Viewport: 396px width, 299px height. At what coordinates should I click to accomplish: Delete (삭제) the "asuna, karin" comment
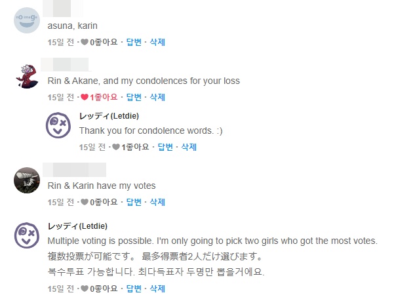[157, 43]
